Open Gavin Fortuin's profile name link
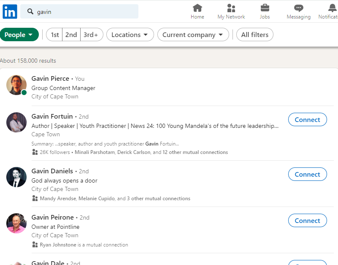The image size is (338, 265). pos(52,116)
